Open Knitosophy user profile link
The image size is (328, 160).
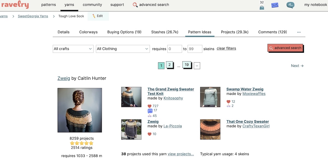[x=173, y=98]
